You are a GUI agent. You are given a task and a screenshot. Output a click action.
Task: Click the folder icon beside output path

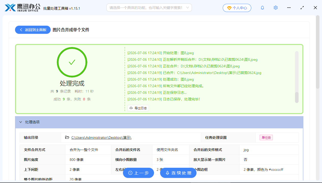pyautogui.click(x=67, y=137)
